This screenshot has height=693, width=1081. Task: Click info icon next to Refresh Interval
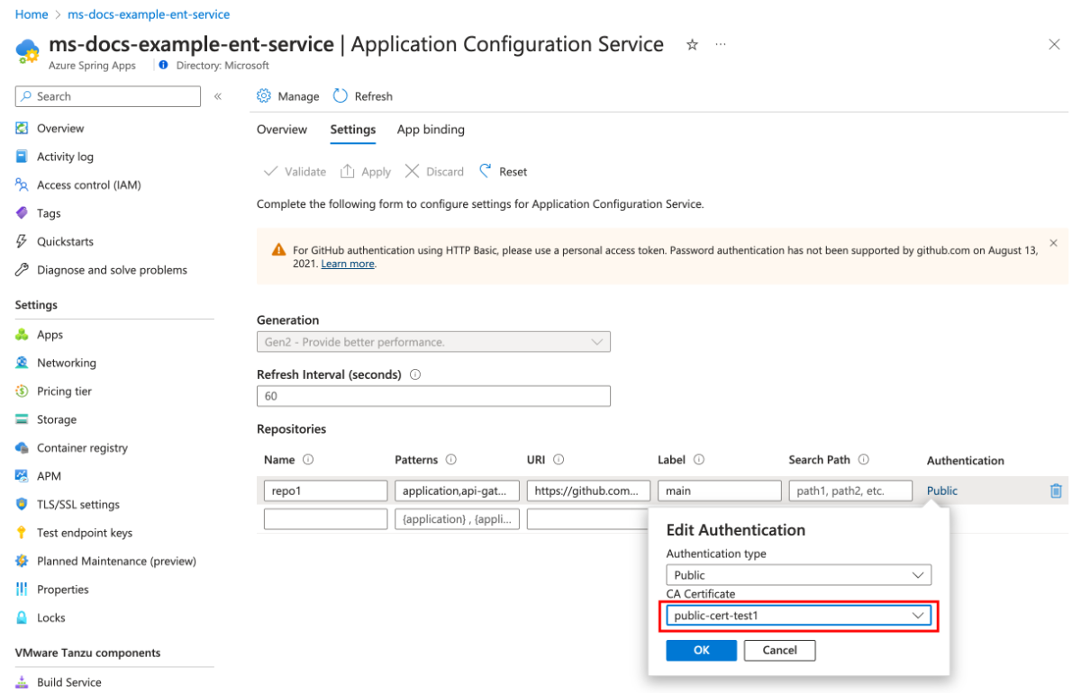tap(415, 374)
